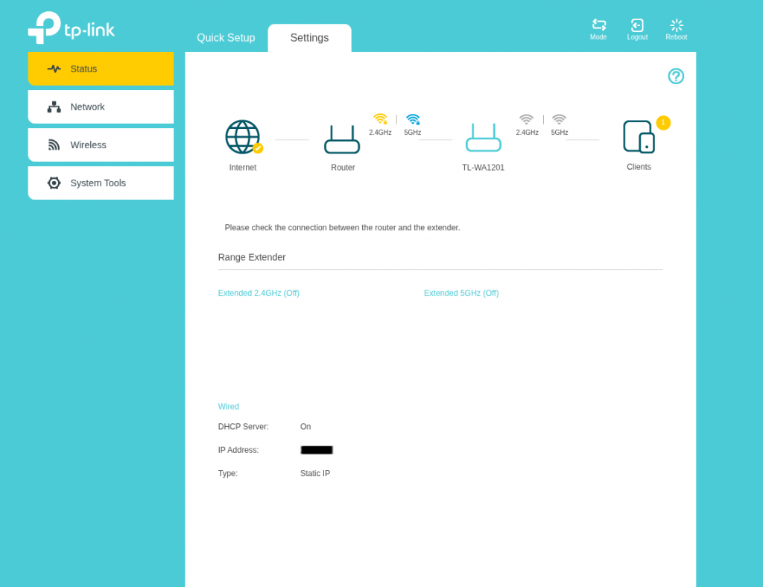Click the tp-link logo
The width and height of the screenshot is (763, 587).
tap(72, 28)
